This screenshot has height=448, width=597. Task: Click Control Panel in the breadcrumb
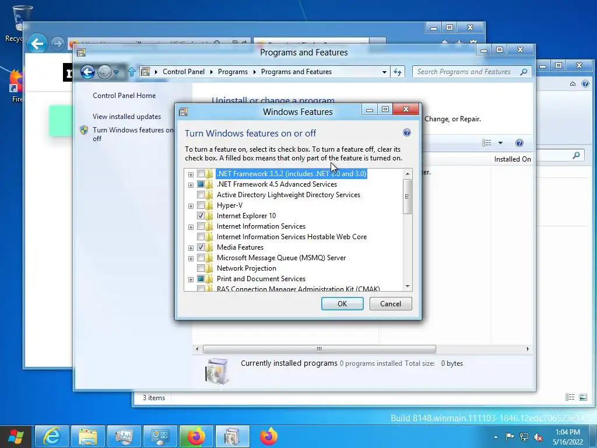coord(184,72)
